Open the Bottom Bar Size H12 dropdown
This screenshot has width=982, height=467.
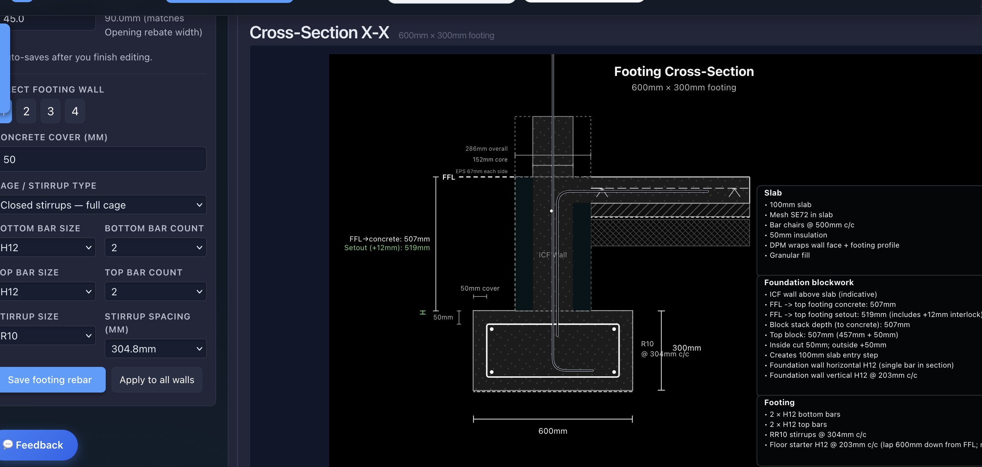click(x=48, y=247)
